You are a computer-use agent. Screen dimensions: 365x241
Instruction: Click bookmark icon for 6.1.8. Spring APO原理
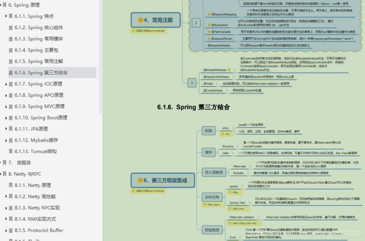[11, 95]
